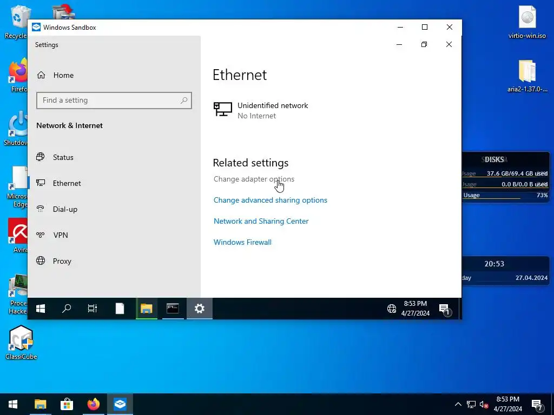Click the 27.04.2024 date in widget
Screen dimensions: 554x415
click(x=531, y=278)
